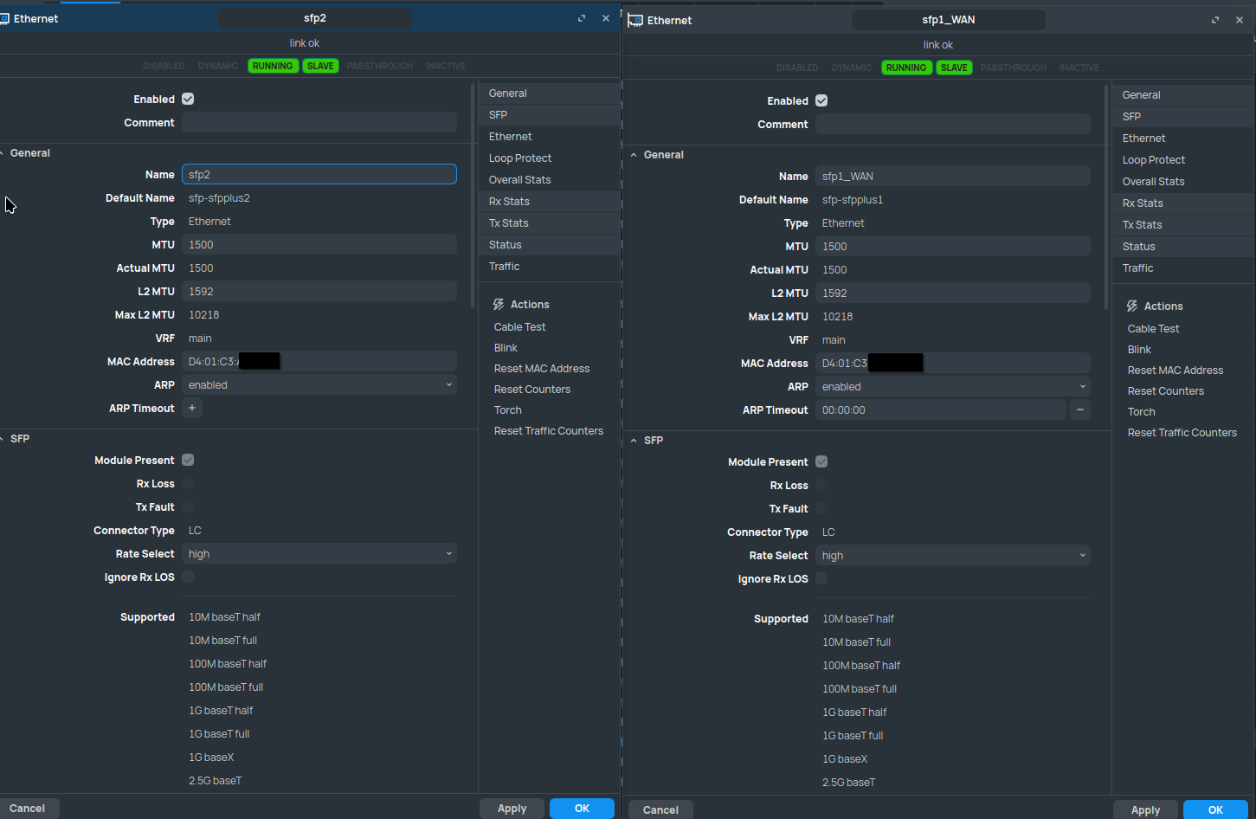Click the Rx Loss checkbox in sfp2 window
1256x819 pixels.
click(x=188, y=483)
